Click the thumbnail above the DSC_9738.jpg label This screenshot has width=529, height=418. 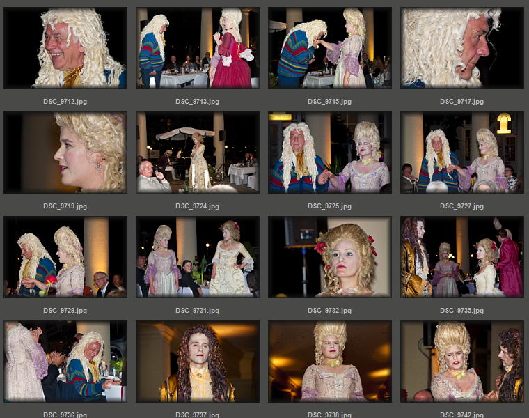tap(330, 362)
